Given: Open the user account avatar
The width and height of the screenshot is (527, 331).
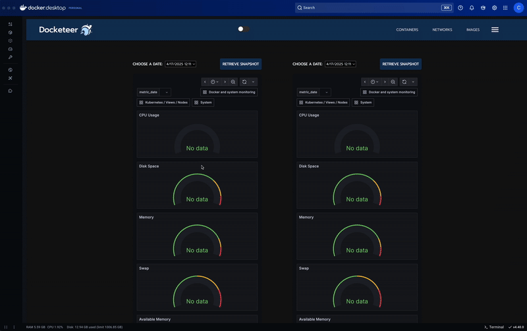Looking at the screenshot, I should point(518,8).
